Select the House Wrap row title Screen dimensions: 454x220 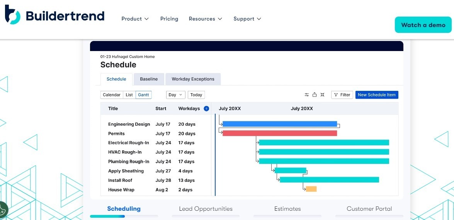121,190
